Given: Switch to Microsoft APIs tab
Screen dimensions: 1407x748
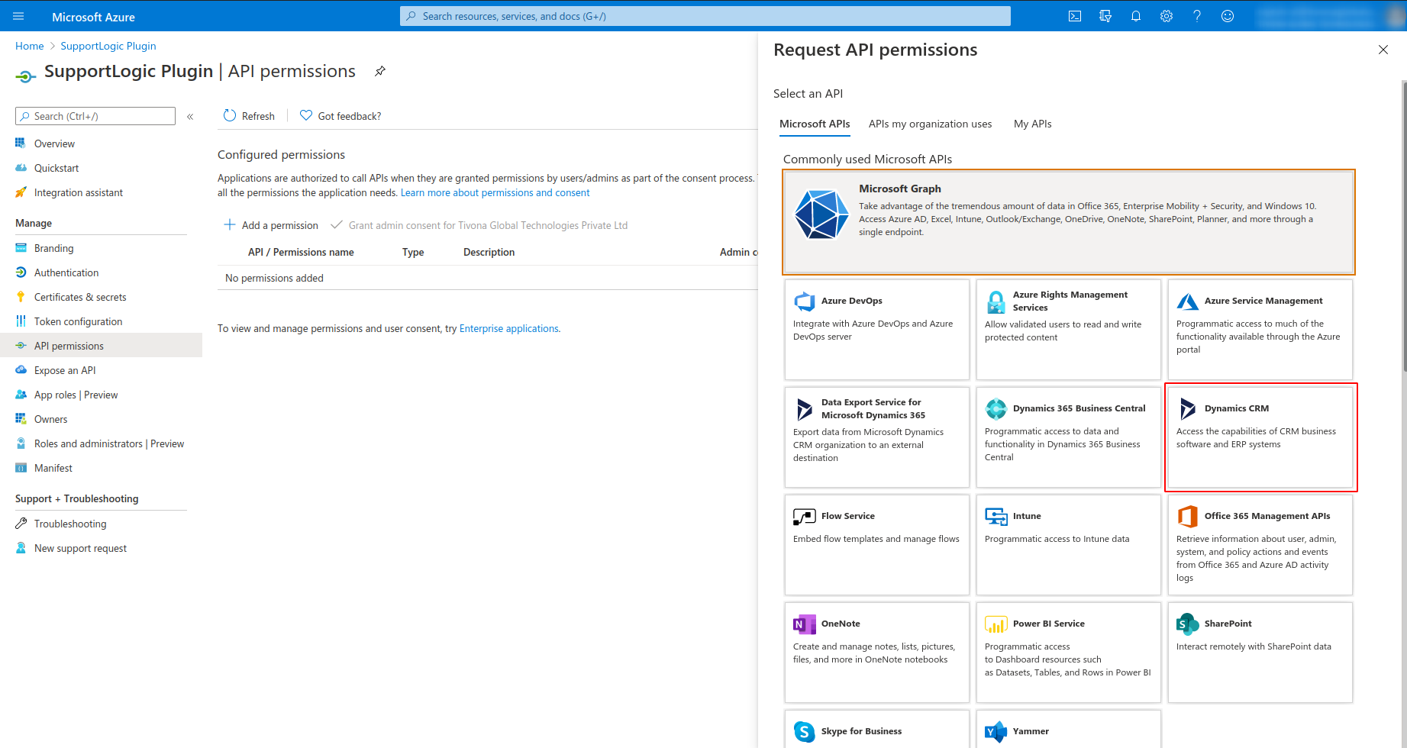Looking at the screenshot, I should click(815, 124).
